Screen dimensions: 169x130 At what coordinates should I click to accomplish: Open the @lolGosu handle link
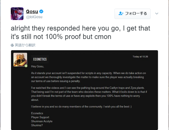click(x=34, y=17)
